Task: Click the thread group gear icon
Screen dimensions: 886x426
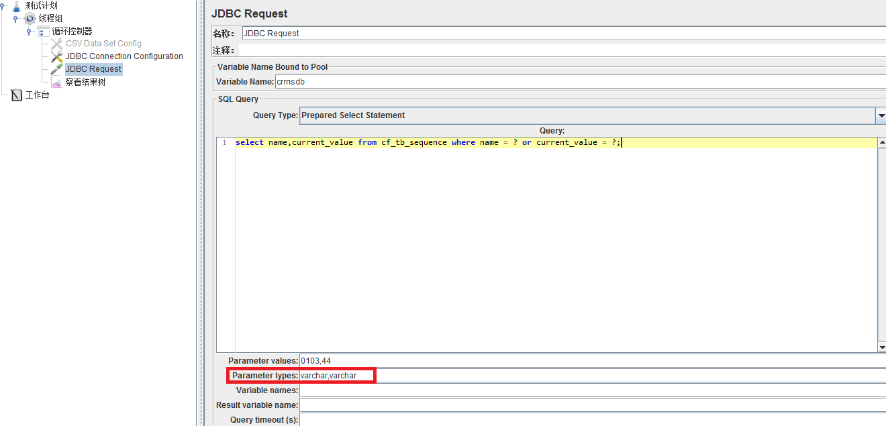Action: tap(30, 18)
